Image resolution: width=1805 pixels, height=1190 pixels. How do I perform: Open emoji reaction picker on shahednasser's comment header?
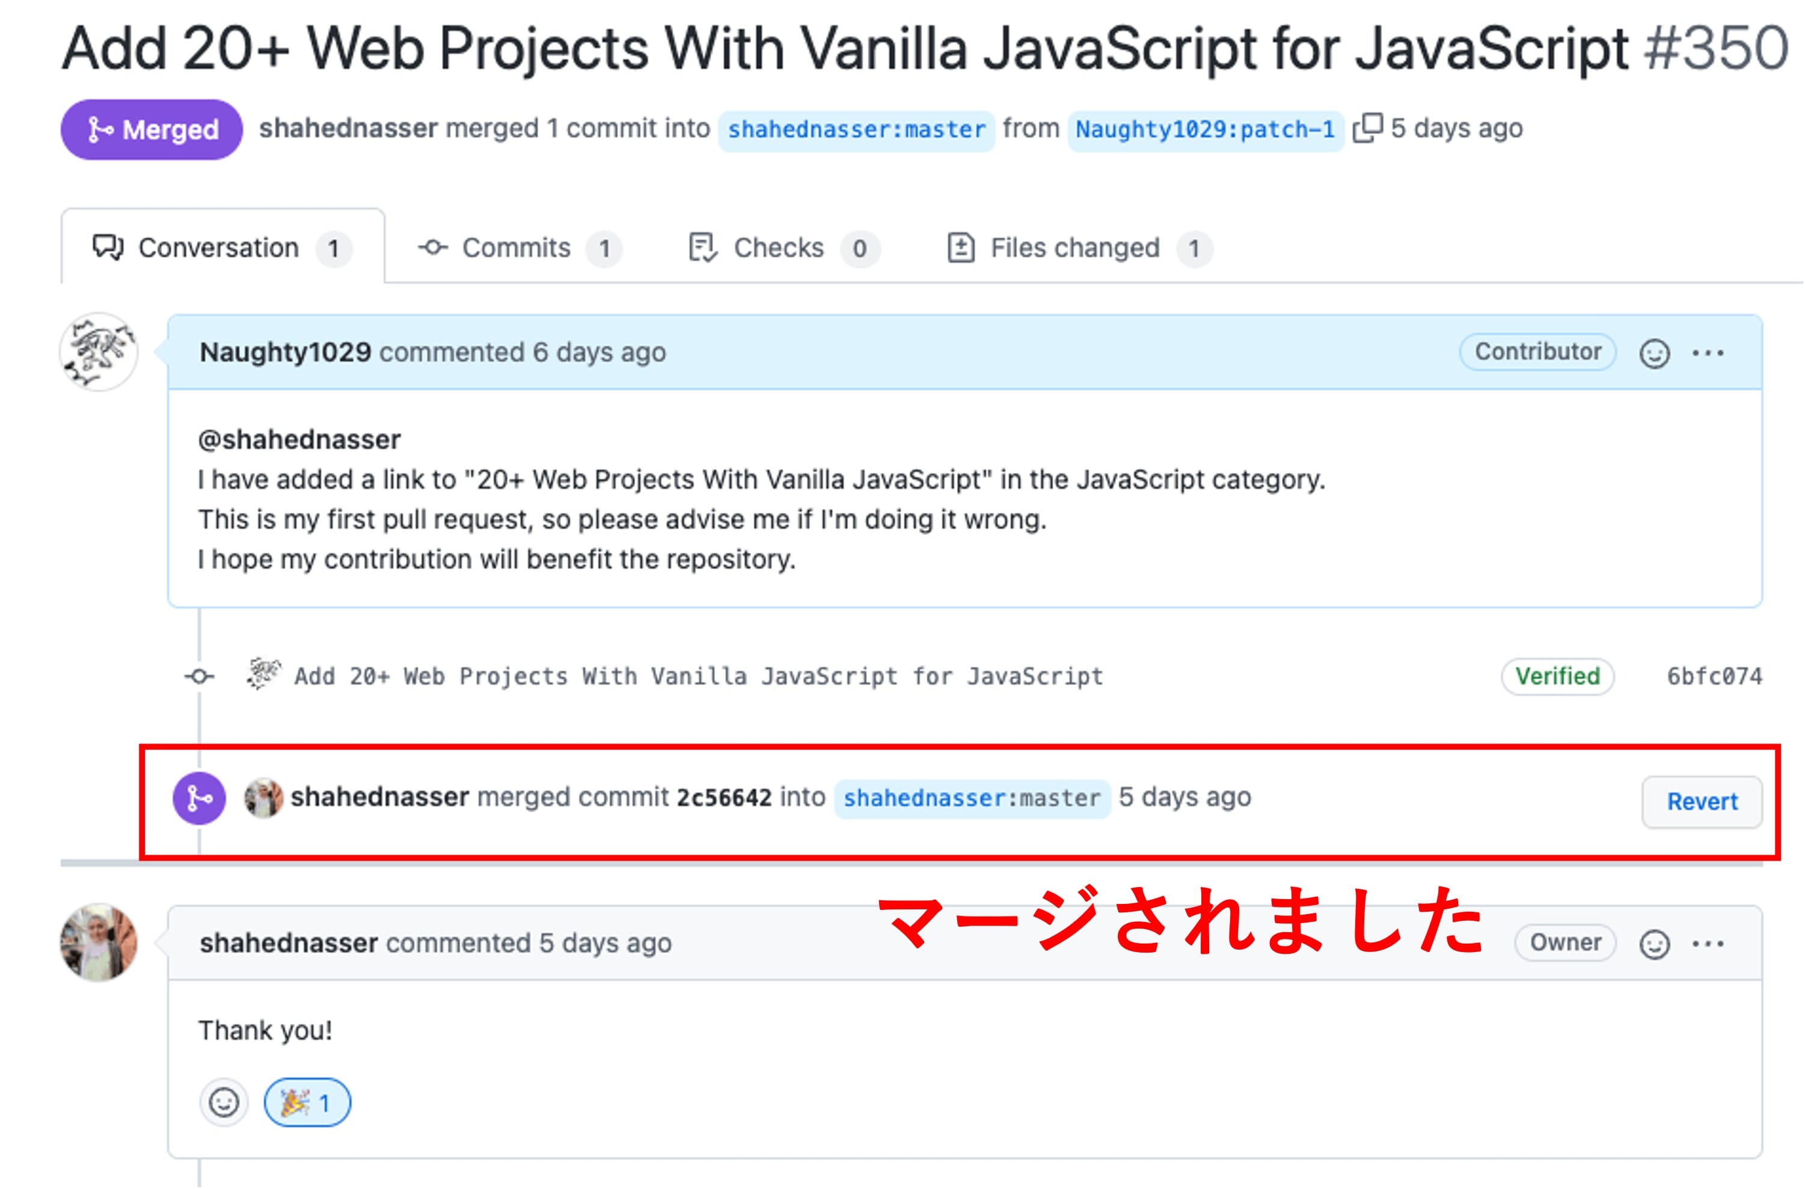click(1654, 944)
